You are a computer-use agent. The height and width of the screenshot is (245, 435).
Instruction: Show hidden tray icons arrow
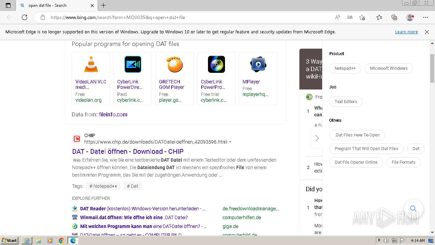click(379, 241)
